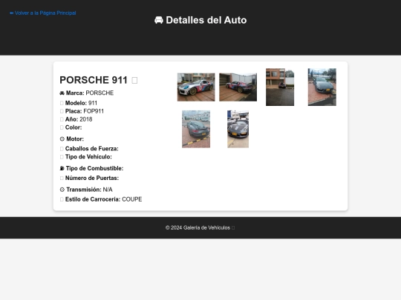Viewport: 401px width, 300px height.
Task: Click the Placa: FOP911 value
Action: click(94, 111)
